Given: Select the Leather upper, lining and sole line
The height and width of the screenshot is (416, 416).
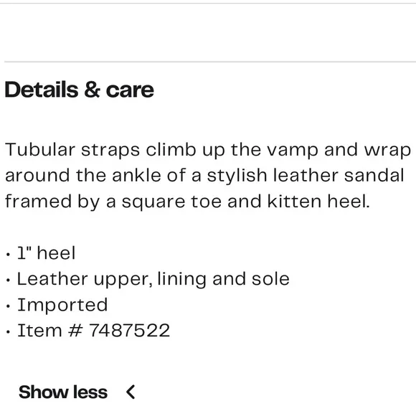Looking at the screenshot, I should click(x=153, y=279).
